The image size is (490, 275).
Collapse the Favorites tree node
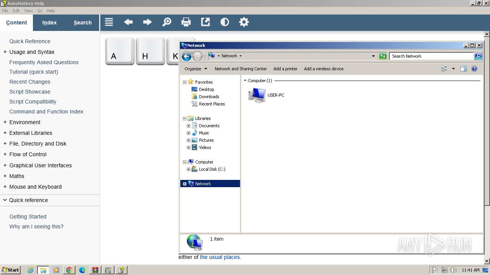[185, 82]
